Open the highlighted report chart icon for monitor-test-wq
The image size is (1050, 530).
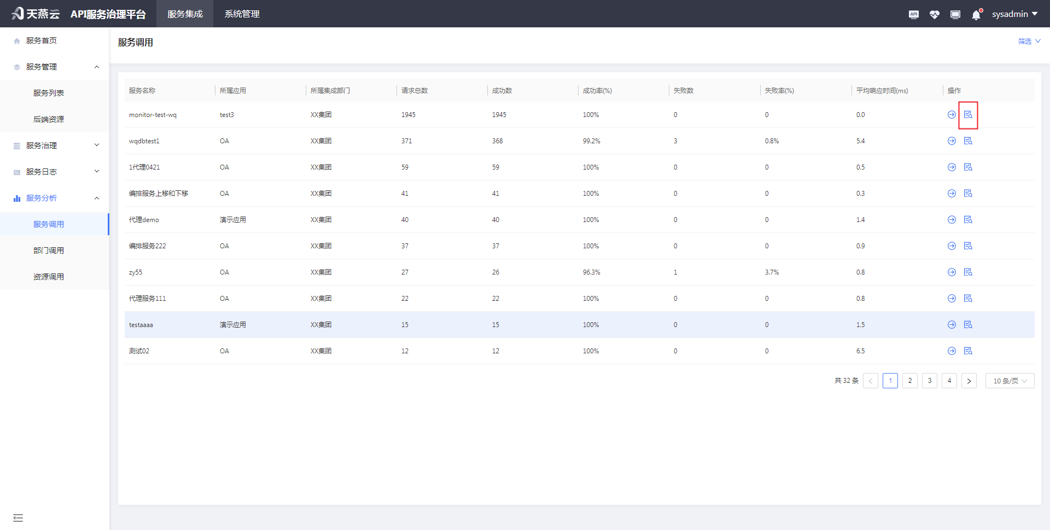(968, 114)
